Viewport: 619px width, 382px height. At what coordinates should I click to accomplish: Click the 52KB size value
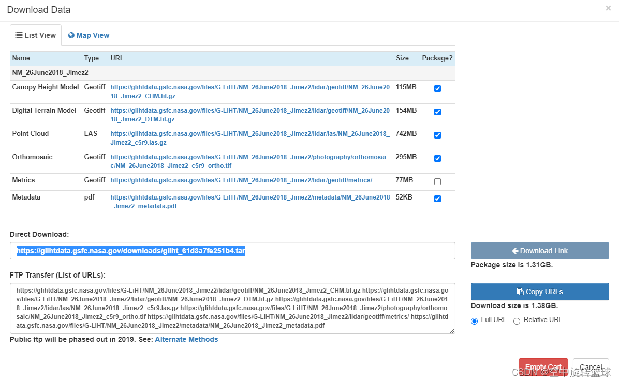point(404,197)
